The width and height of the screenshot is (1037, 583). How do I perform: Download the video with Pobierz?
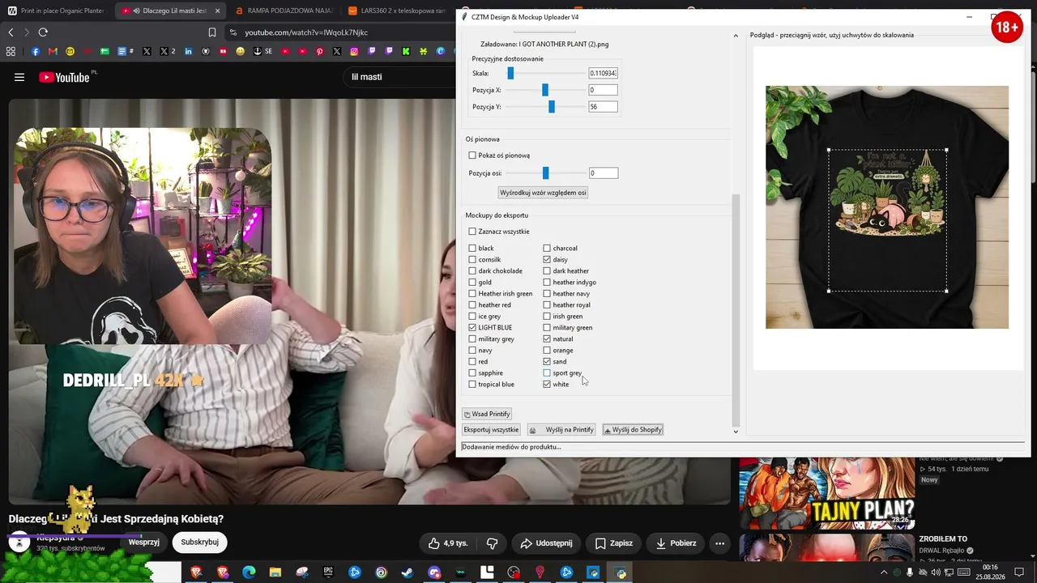click(676, 543)
